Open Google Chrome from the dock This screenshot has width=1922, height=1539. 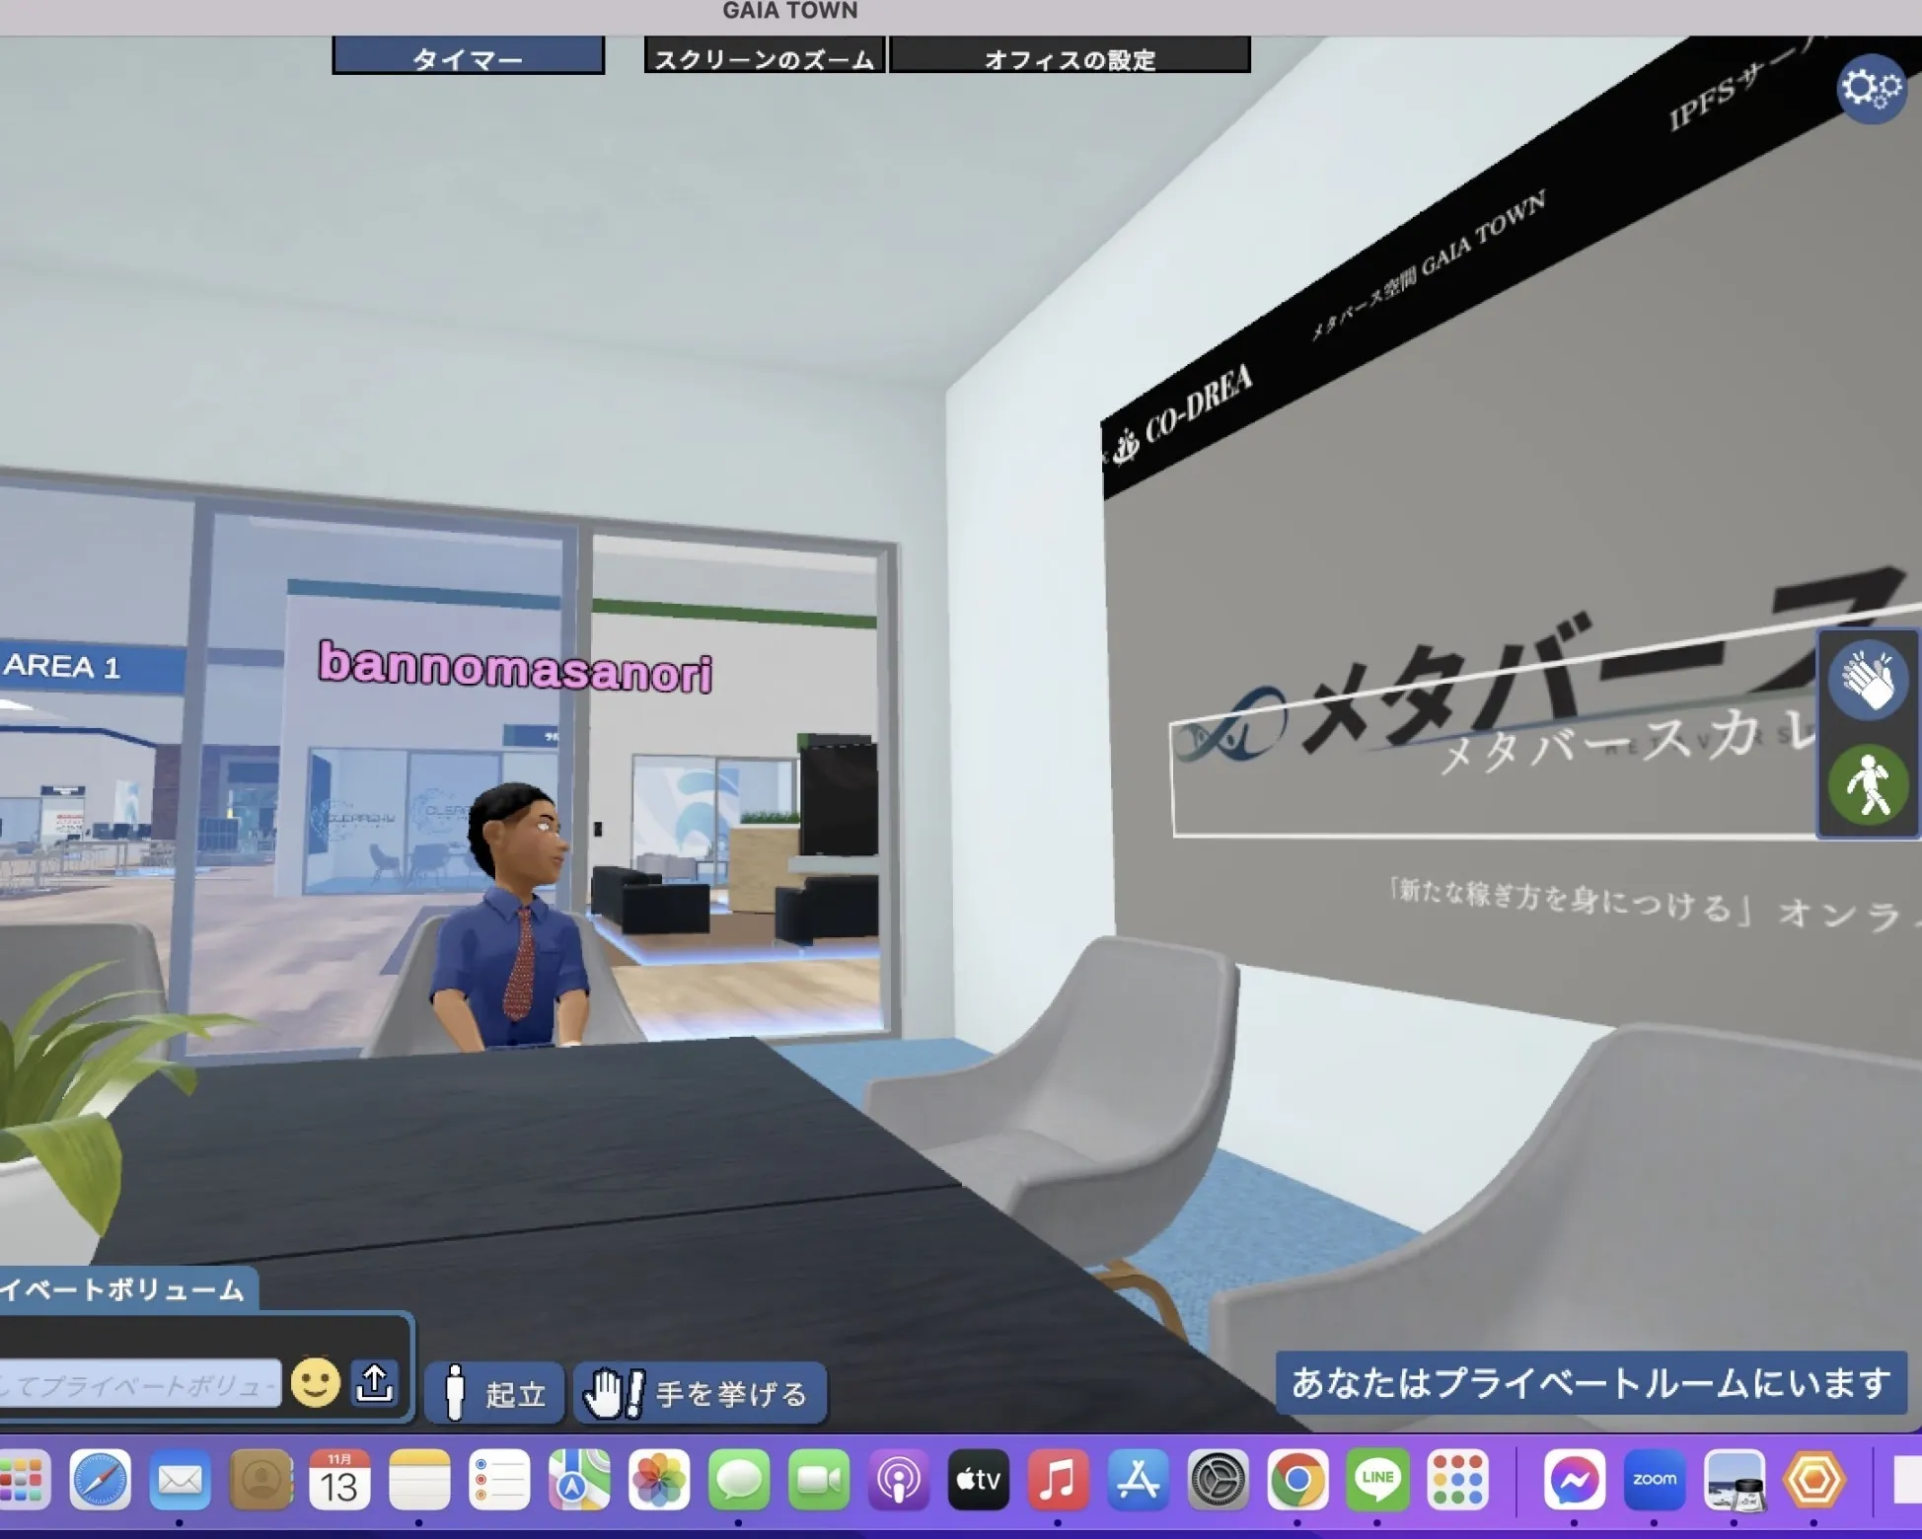point(1296,1480)
